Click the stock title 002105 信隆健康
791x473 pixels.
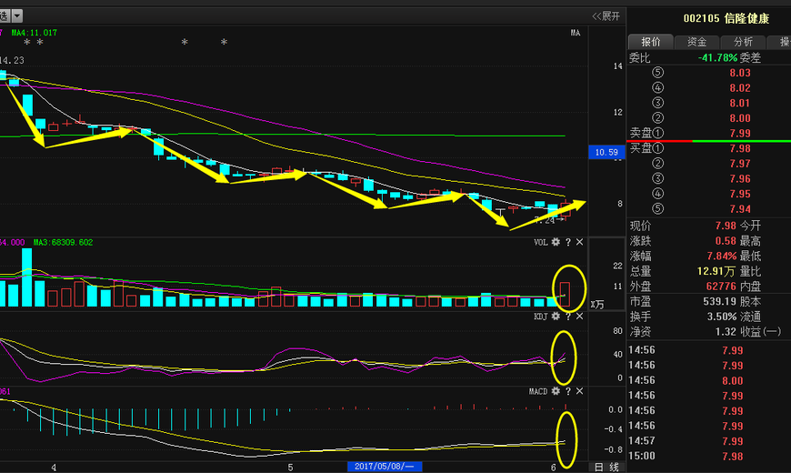point(726,19)
